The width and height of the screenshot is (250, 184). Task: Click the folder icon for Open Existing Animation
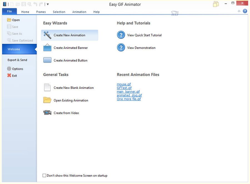(x=47, y=100)
